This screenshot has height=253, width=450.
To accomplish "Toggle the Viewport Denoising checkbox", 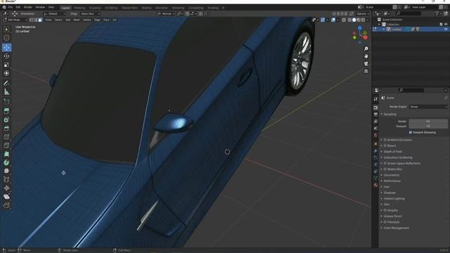I will coord(411,133).
